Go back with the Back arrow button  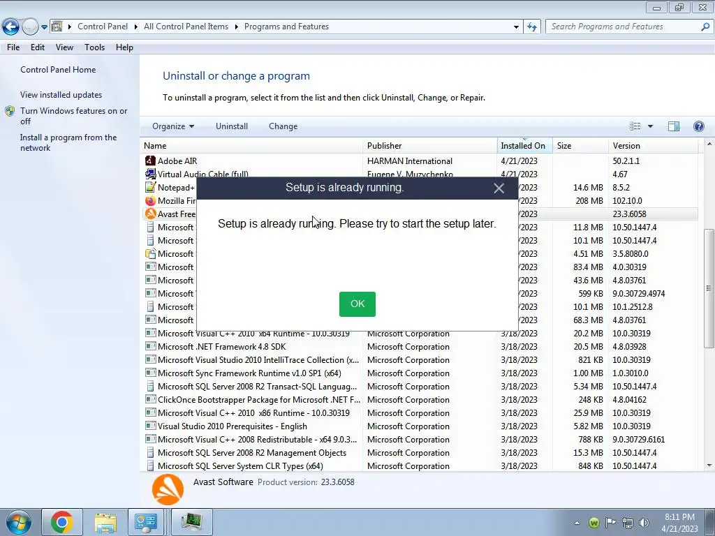tap(10, 27)
